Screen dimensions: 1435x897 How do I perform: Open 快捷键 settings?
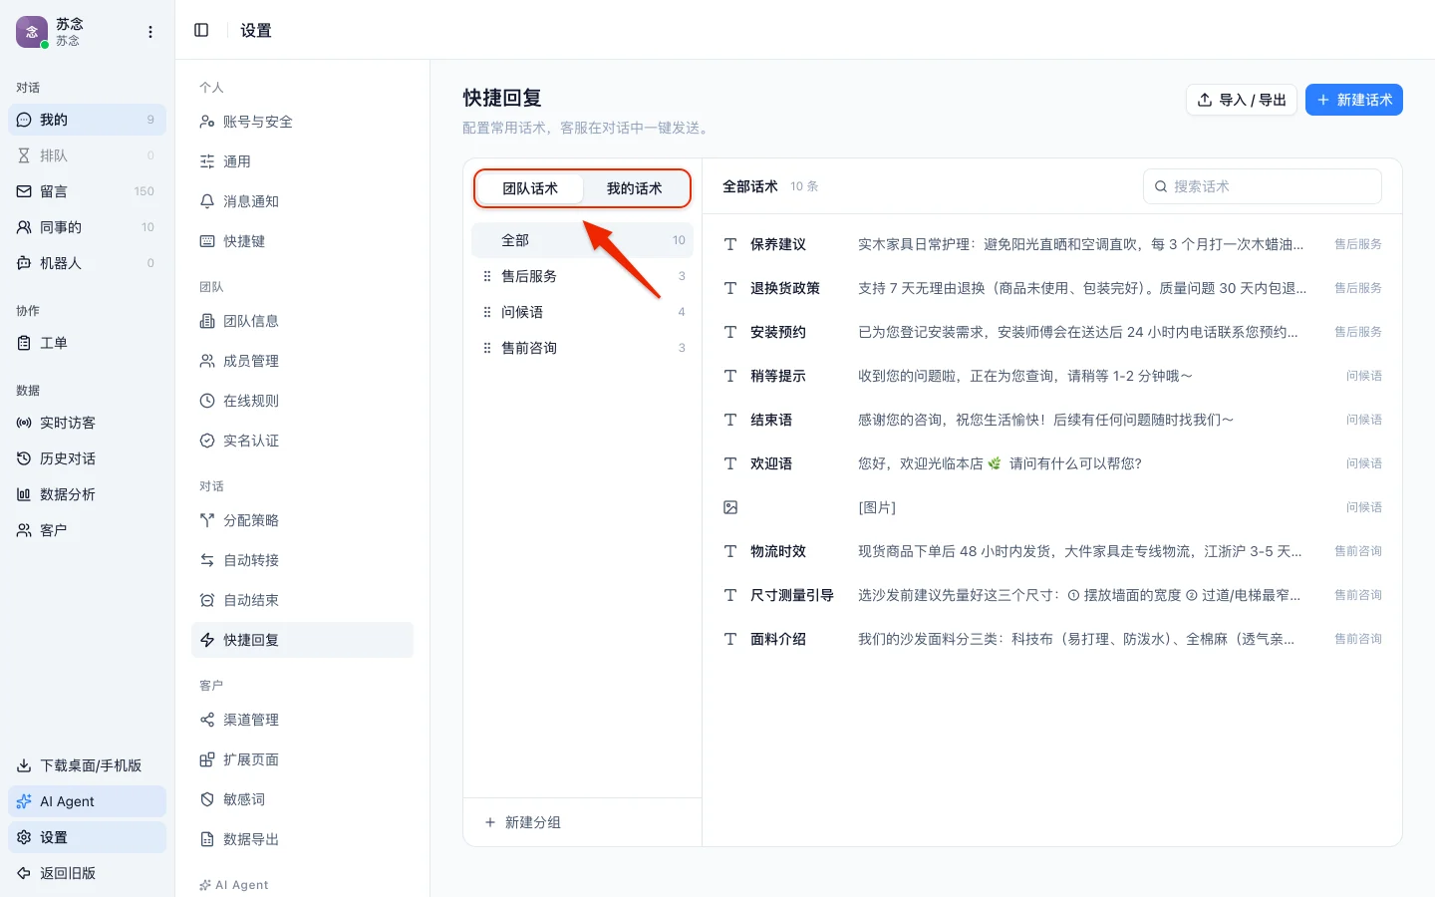click(x=302, y=241)
